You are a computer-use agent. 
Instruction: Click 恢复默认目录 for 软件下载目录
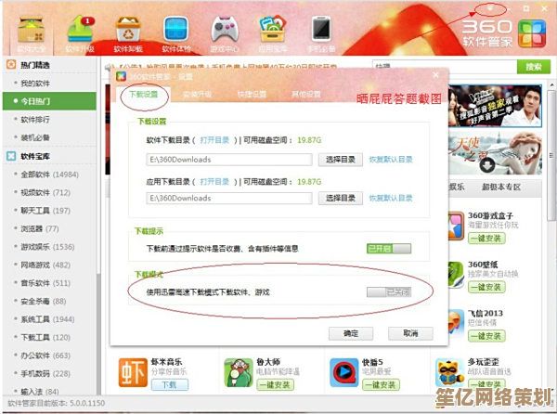point(391,160)
